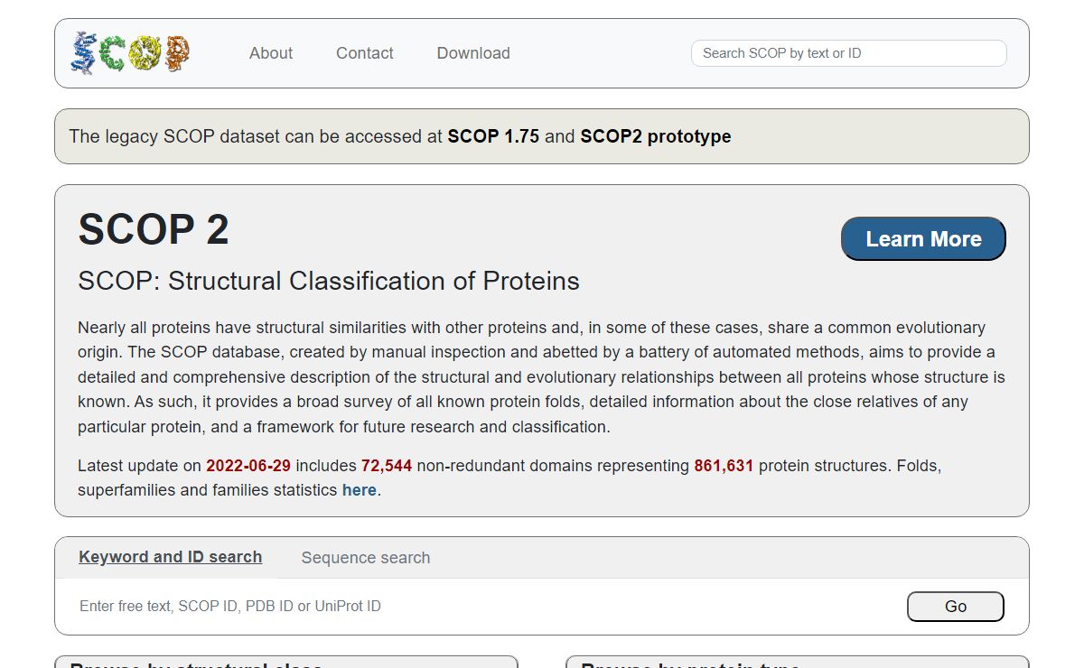The width and height of the screenshot is (1084, 668).
Task: Click the large SCOP 2 heading
Action: point(154,229)
